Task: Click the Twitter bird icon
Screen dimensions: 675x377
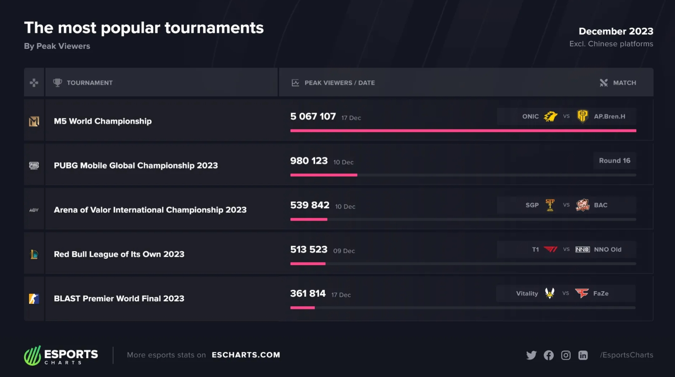Action: (x=531, y=355)
